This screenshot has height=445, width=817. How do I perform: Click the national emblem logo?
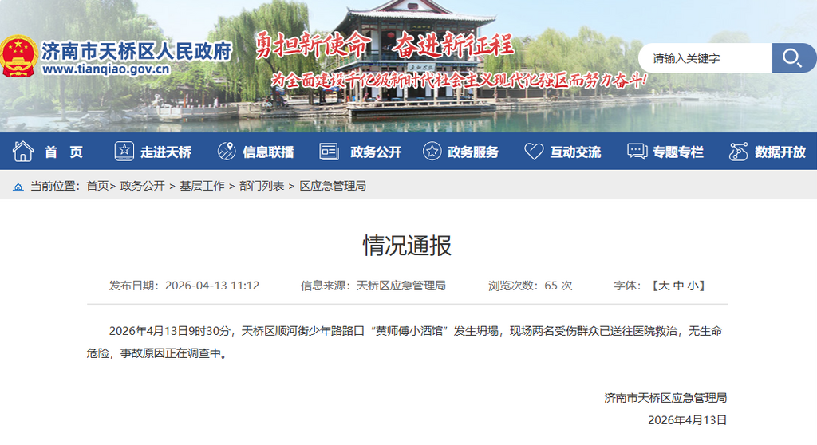[x=18, y=56]
